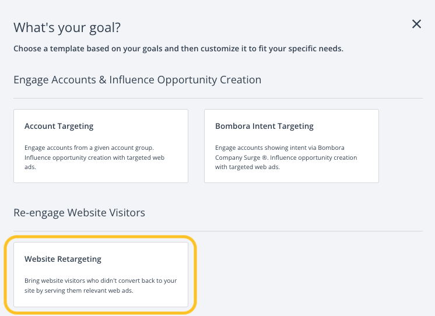Screen dimensions: 435x316
Task: Click the divider below Re-engage Website Visitors
Action: 218,231
